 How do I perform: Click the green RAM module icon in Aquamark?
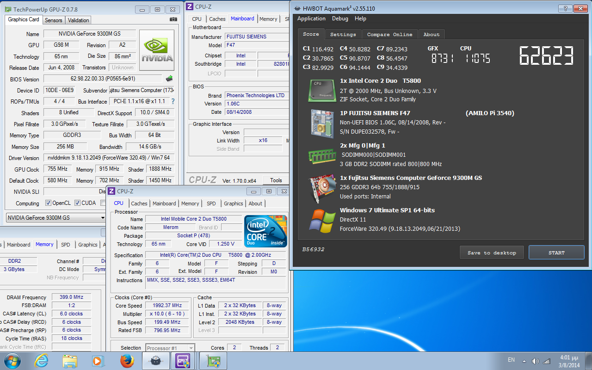click(x=322, y=155)
